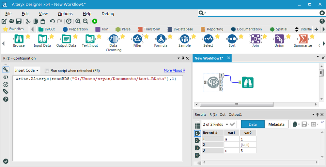The width and height of the screenshot is (326, 167).
Task: Undo the last action
Action: [52, 21]
